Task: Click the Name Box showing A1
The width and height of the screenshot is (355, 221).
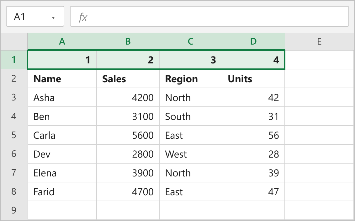Action: coord(35,17)
